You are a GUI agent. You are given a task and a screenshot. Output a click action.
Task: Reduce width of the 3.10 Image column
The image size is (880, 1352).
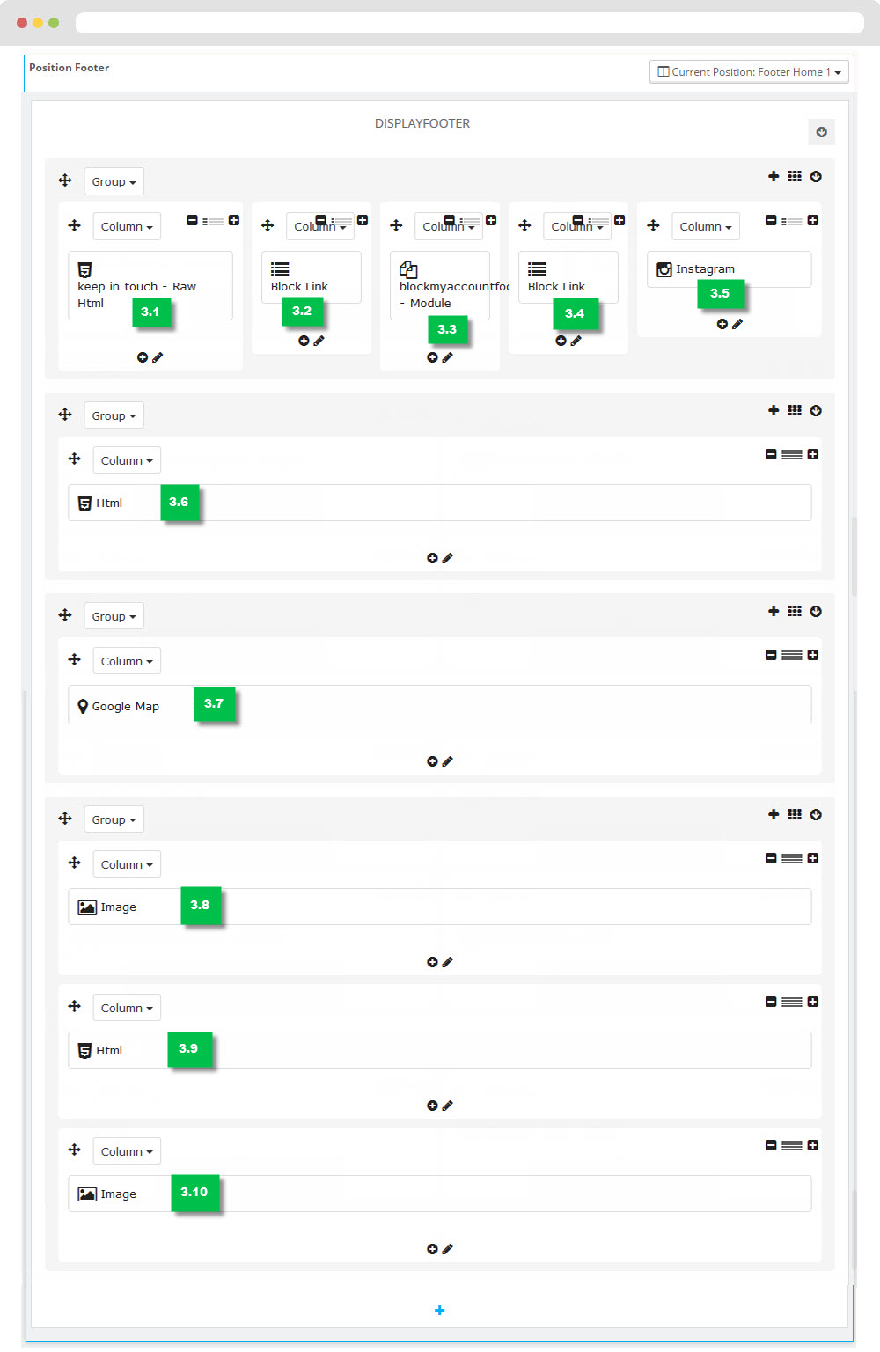(771, 1145)
